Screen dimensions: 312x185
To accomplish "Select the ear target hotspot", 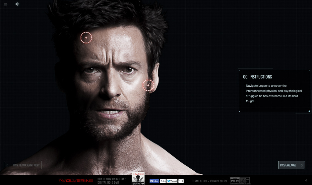I will 148,85.
